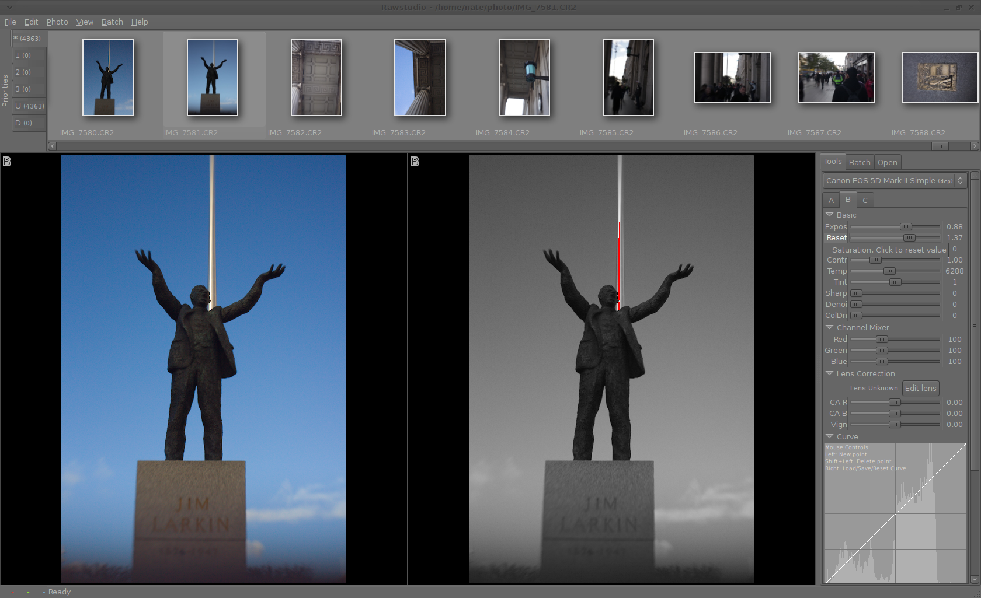Screen dimensions: 981x598
Task: Collapse the Lens Correction section
Action: pyautogui.click(x=830, y=373)
